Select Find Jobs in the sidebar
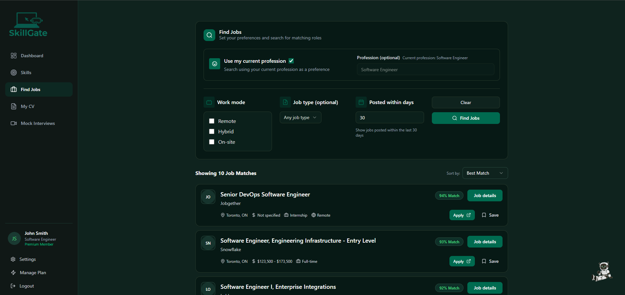Screen dimensions: 625x295 tap(39, 89)
